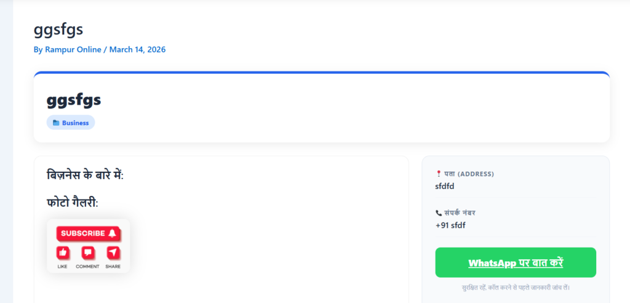Click the बिज़नेस के बारे में heading
Screen dimensions: 630x303
point(85,175)
